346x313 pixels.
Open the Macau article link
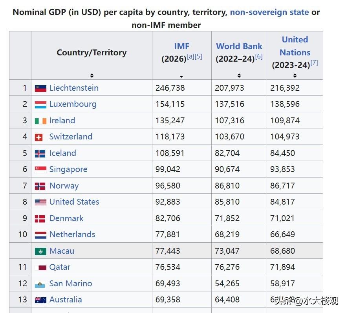tap(61, 251)
